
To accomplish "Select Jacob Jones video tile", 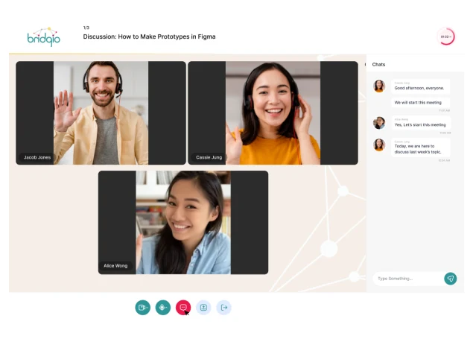I will (x=101, y=113).
